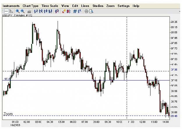182x129 pixels.
Task: Click the Zoom label in chart corner
Action: coord(8,114)
